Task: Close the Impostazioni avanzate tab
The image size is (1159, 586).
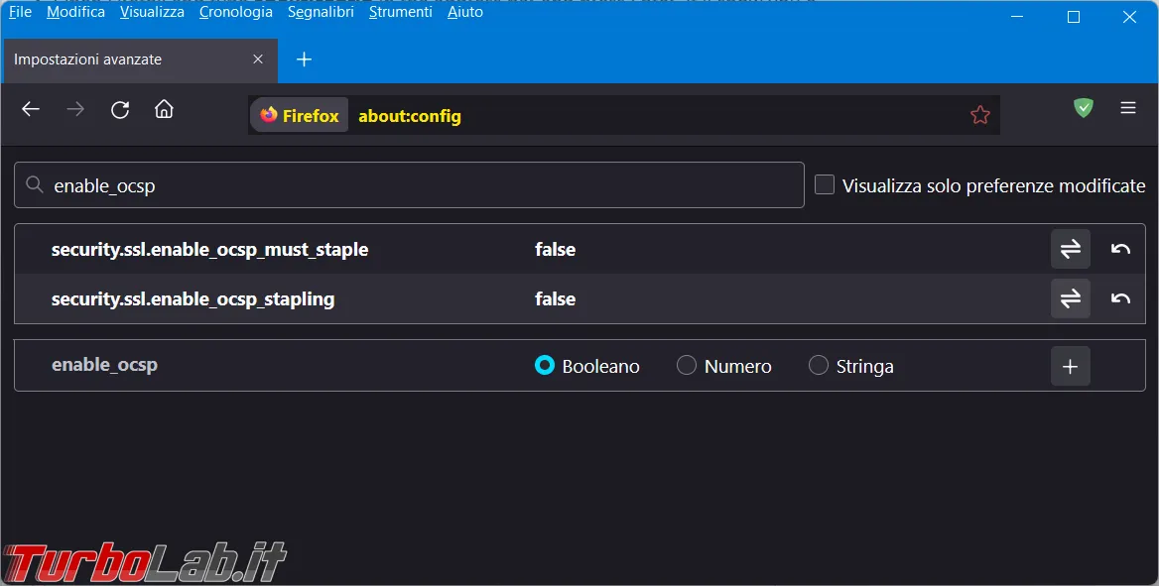Action: [x=258, y=59]
